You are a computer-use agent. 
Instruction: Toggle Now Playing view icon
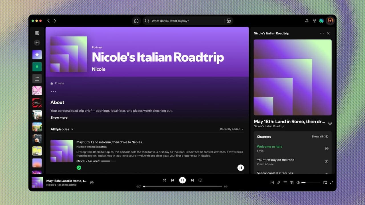click(272, 183)
